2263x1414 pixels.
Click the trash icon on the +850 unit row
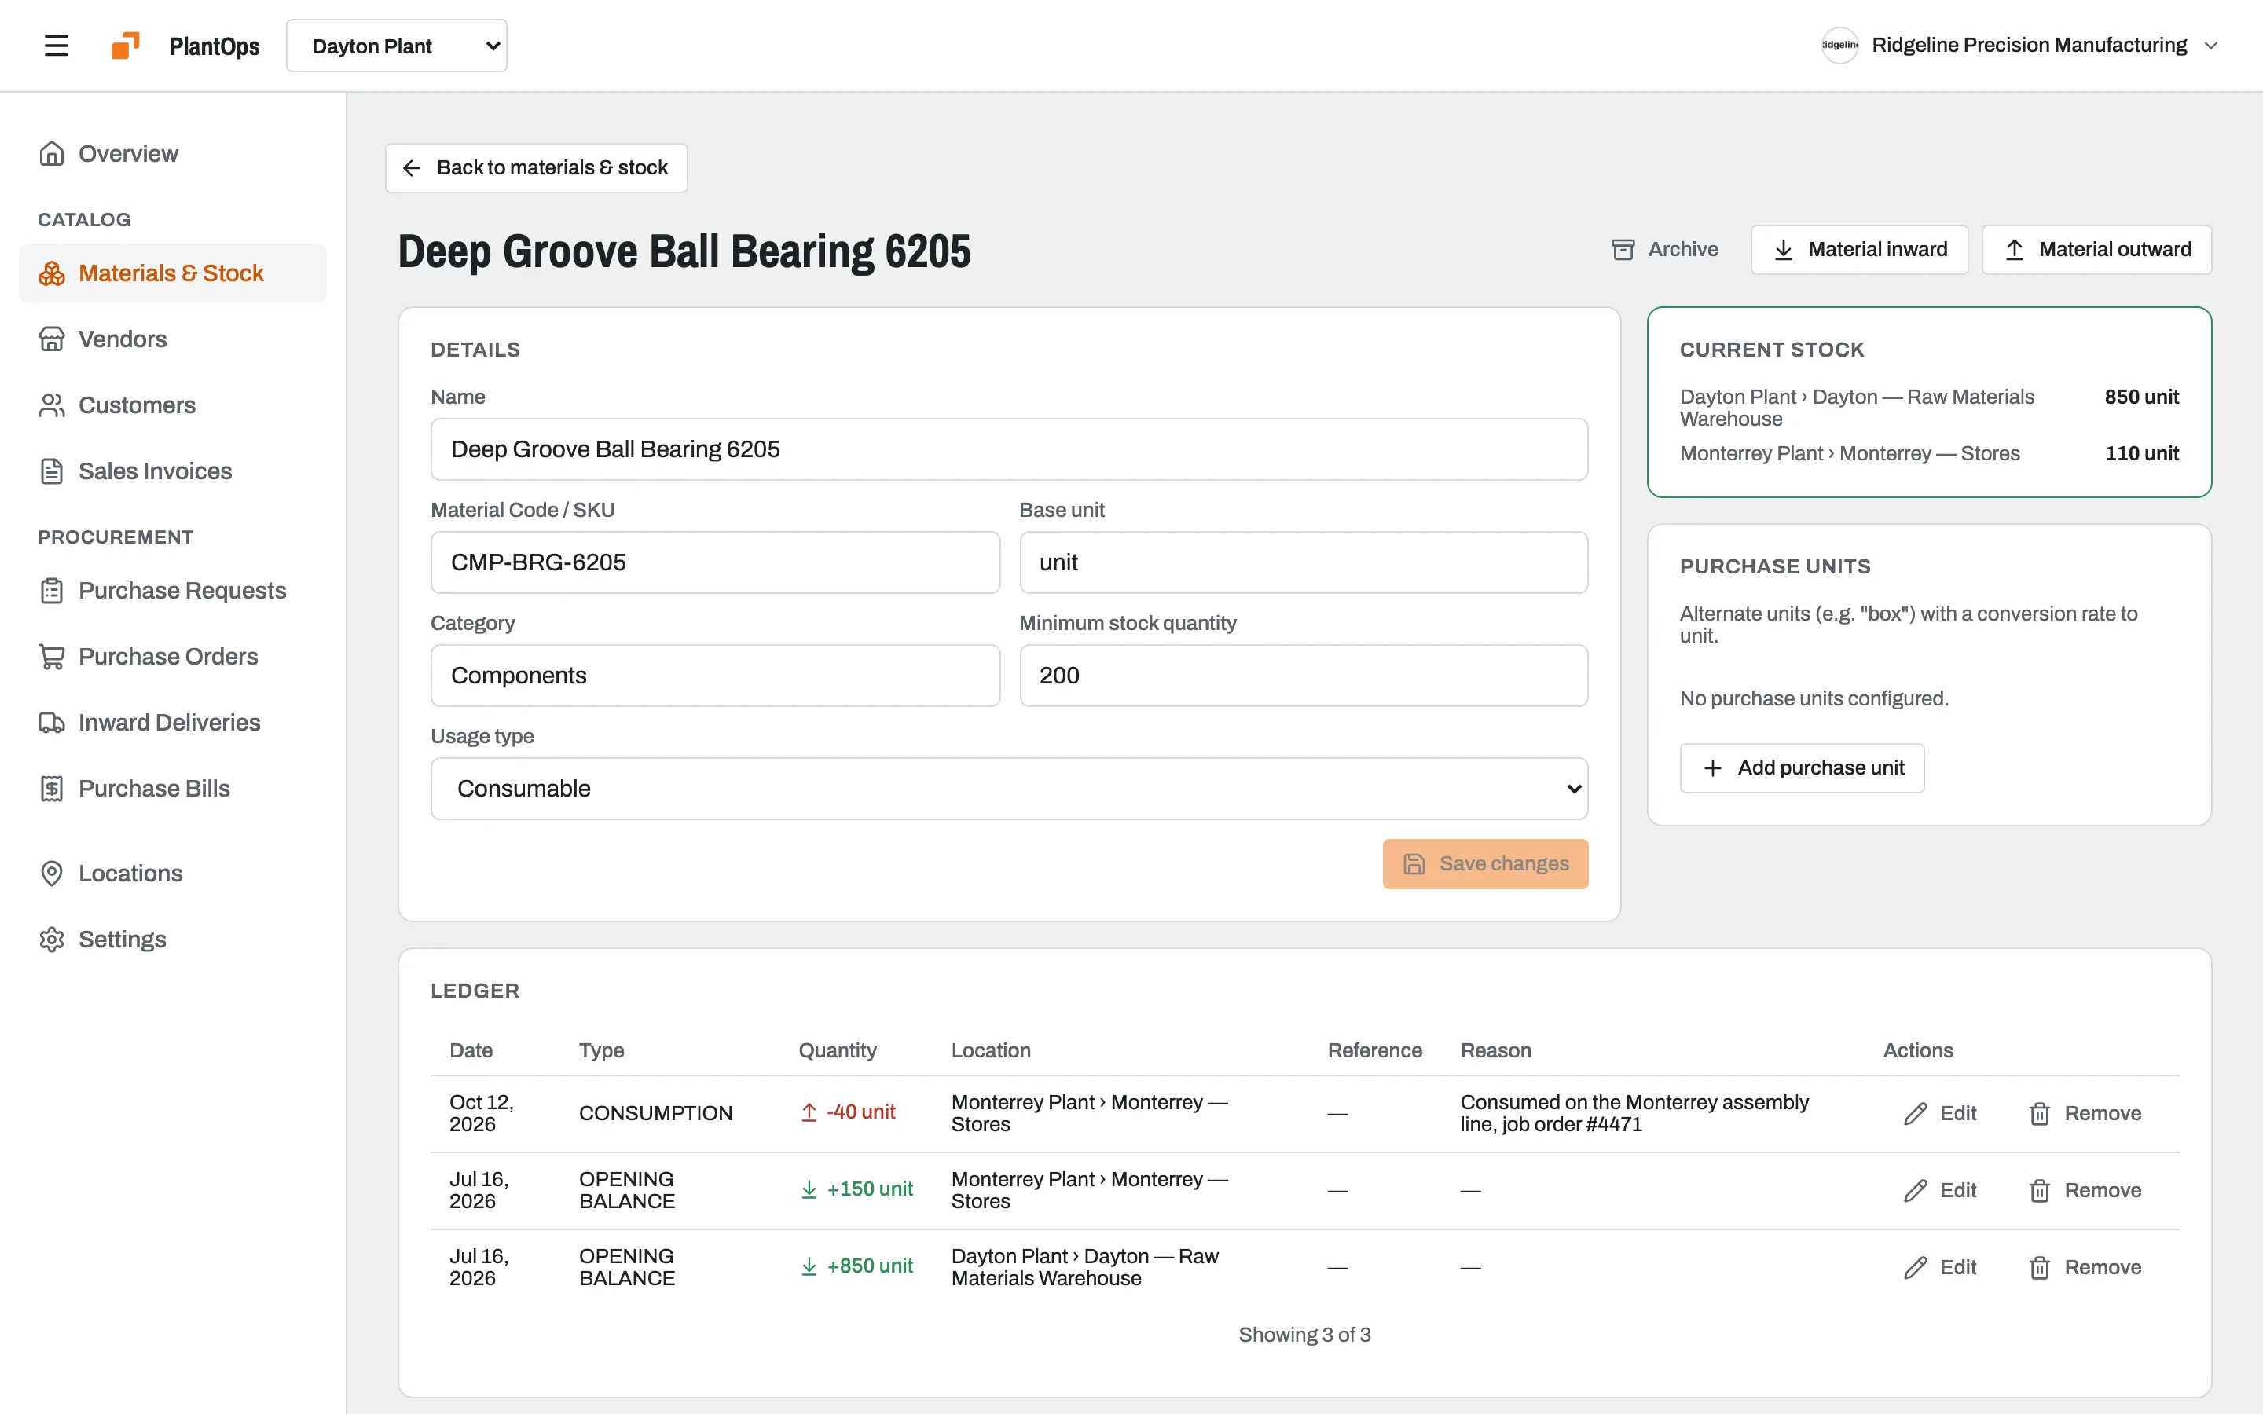(x=2040, y=1267)
